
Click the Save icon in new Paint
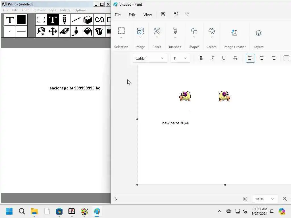click(163, 14)
